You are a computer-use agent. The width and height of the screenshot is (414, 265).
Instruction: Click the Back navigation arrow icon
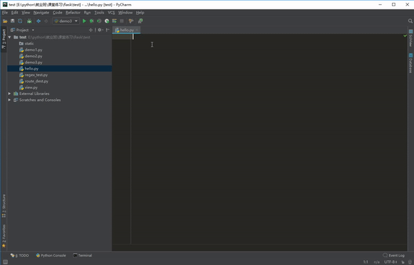click(39, 21)
